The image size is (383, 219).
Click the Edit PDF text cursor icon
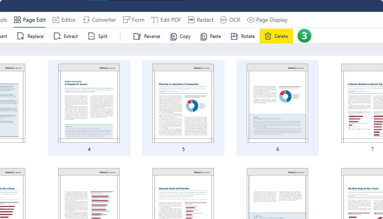(154, 20)
